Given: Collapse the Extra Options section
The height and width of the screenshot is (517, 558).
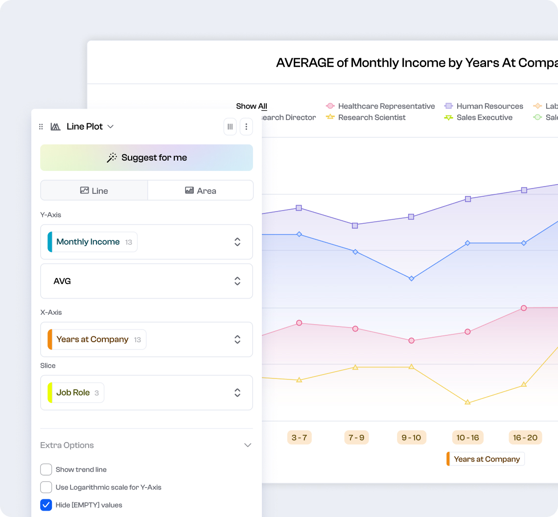Looking at the screenshot, I should [x=248, y=445].
